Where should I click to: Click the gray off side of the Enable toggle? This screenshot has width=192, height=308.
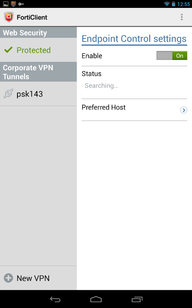coord(164,55)
